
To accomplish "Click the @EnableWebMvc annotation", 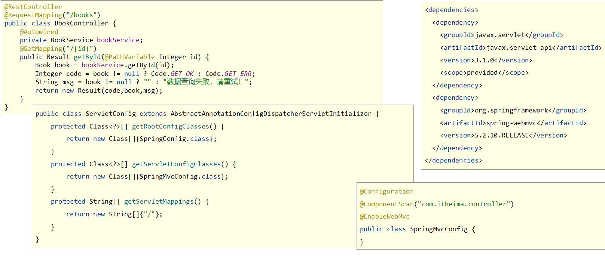I will tap(385, 216).
